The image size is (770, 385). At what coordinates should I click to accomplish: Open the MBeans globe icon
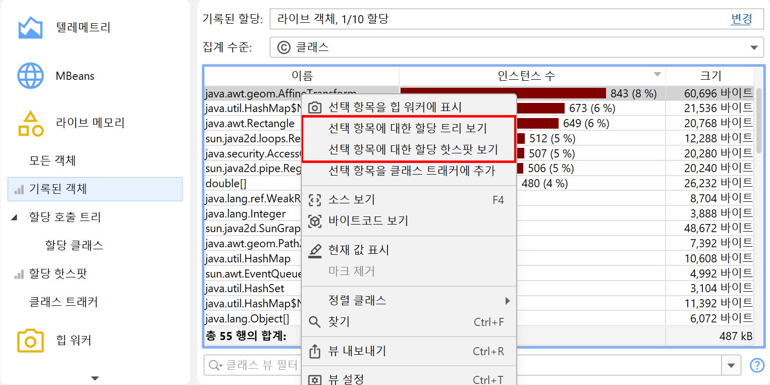pyautogui.click(x=30, y=76)
